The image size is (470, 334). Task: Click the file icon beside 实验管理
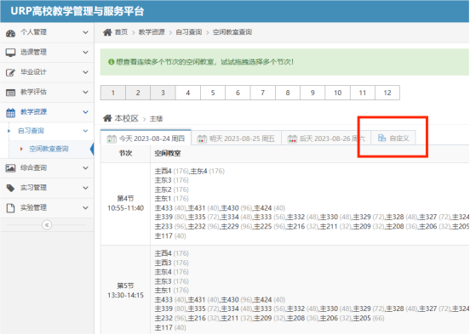click(10, 208)
